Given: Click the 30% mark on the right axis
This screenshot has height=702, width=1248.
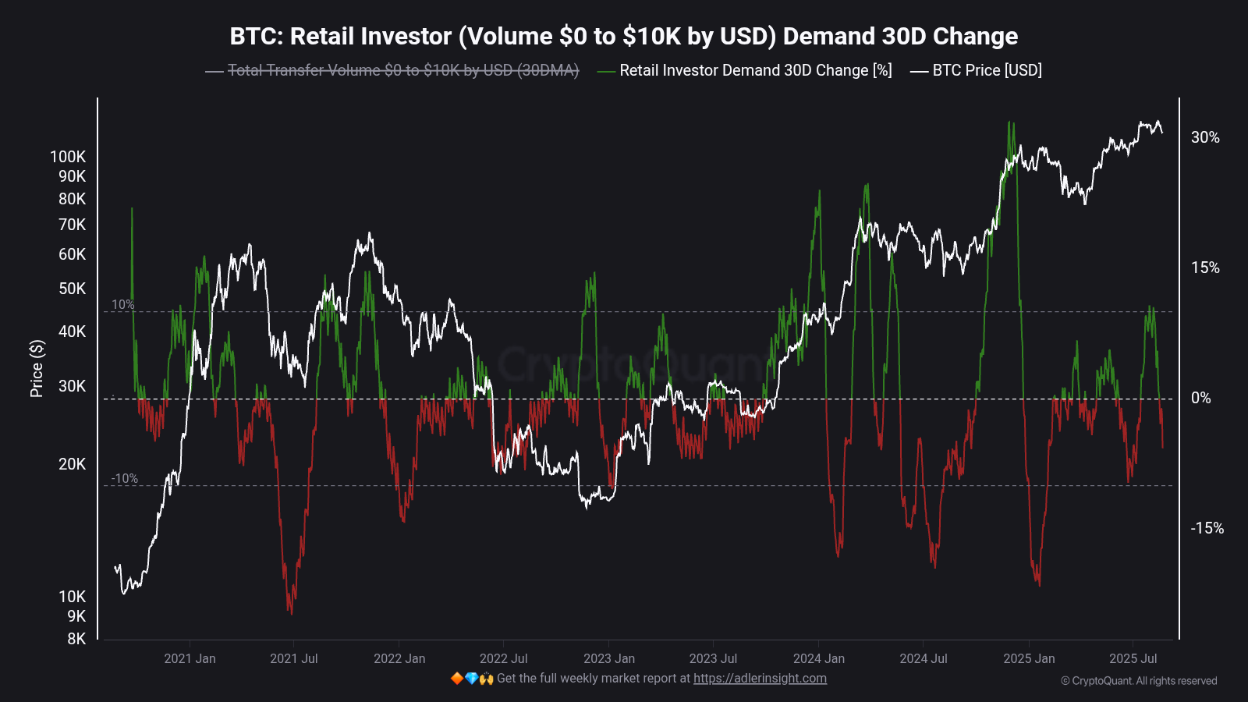Looking at the screenshot, I should 1204,138.
